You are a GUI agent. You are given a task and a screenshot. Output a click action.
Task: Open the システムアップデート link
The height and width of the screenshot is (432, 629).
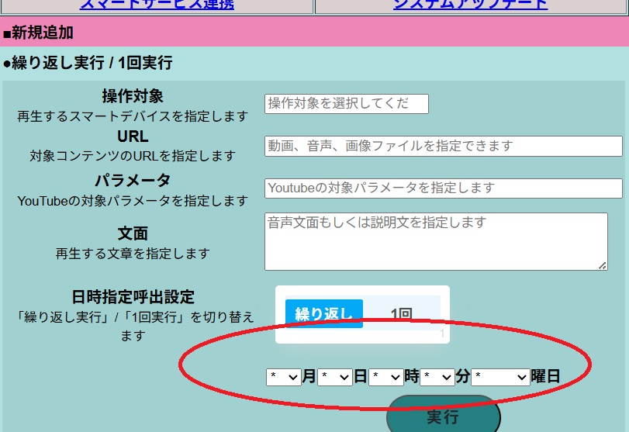470,4
